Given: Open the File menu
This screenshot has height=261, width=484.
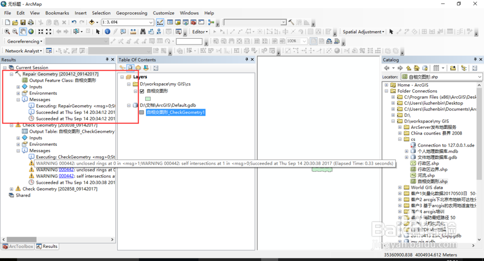Looking at the screenshot, I should click(8, 13).
